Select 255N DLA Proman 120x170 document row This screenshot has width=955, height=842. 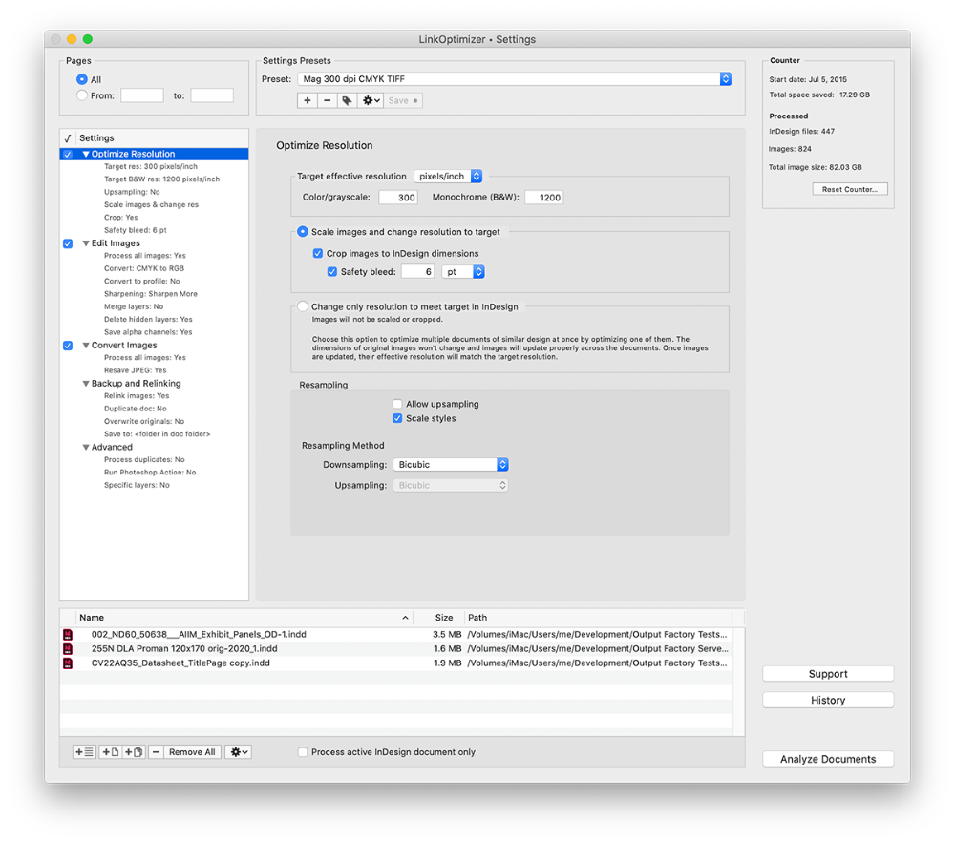click(396, 649)
